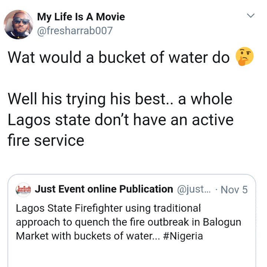
Task: Open the @fresharrab007 handle
Action: tap(74, 30)
